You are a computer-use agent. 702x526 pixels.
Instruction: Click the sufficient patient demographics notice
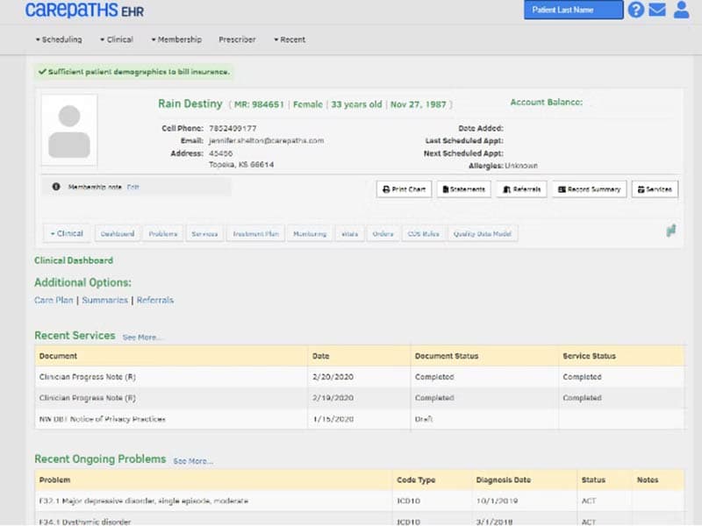pos(134,72)
